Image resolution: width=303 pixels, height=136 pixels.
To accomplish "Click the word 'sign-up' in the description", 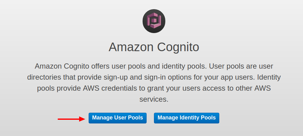I will [115, 78].
